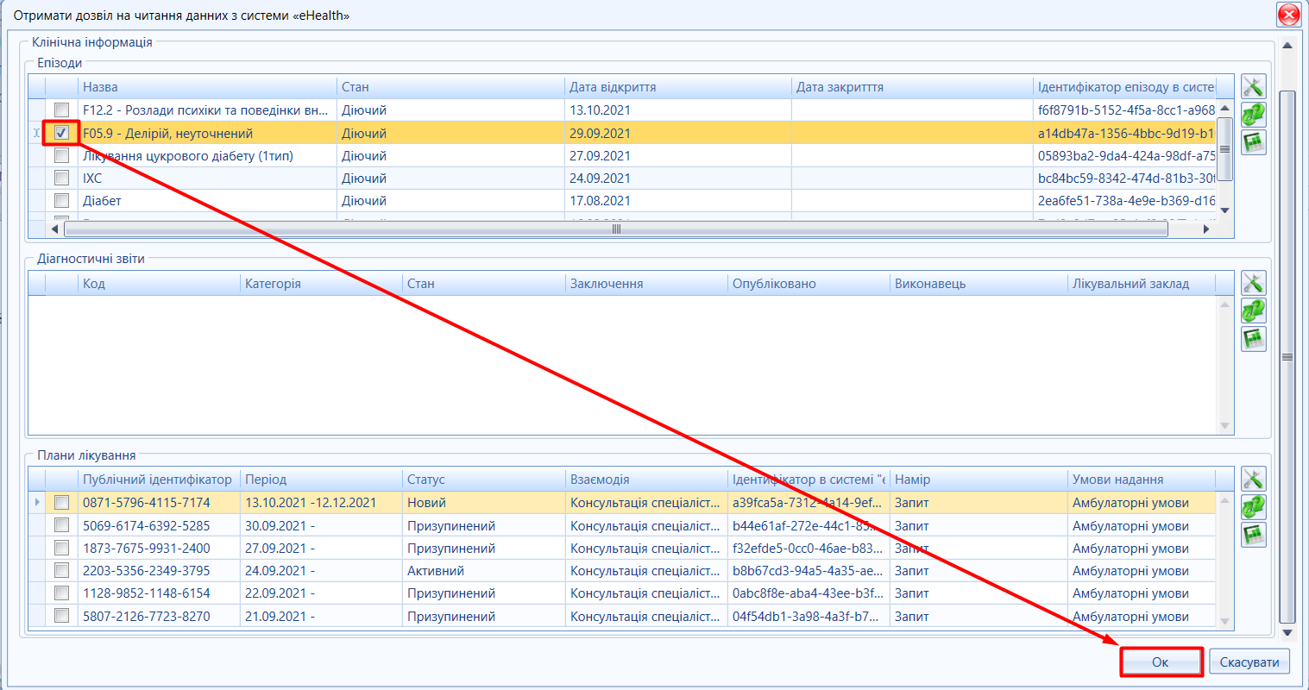Export Діагностичні звіти table to spreadsheet

[1253, 339]
